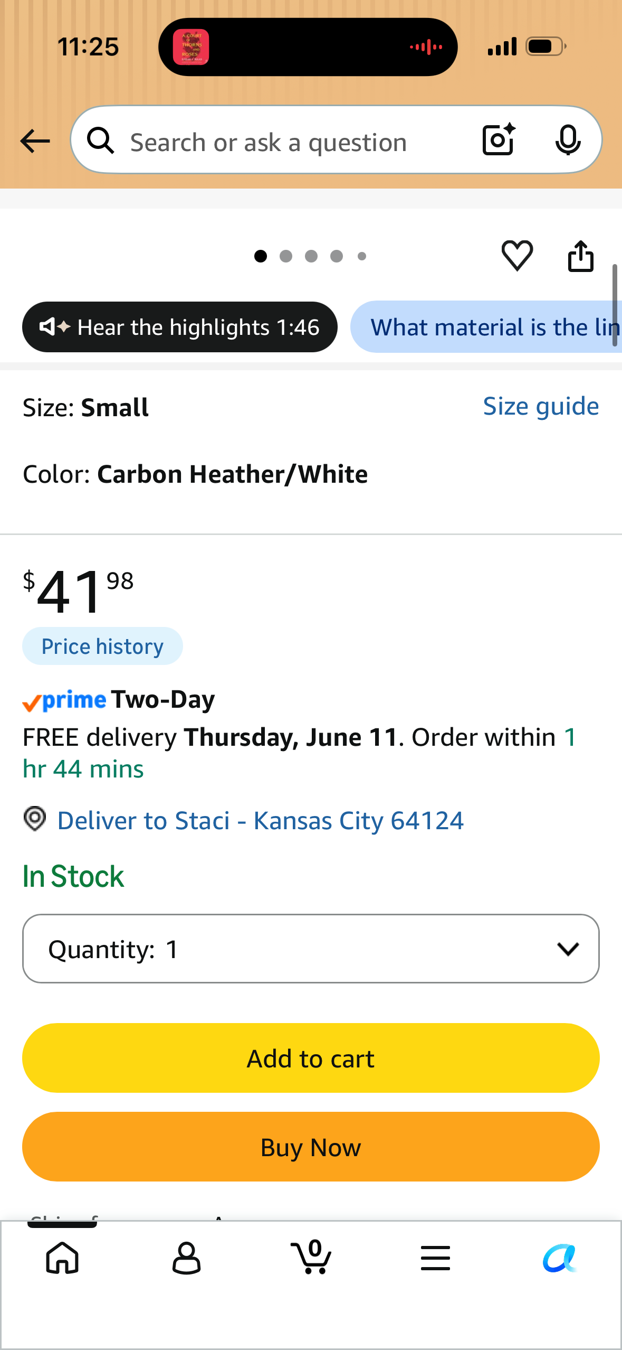Click the Buy Now button

click(311, 1147)
